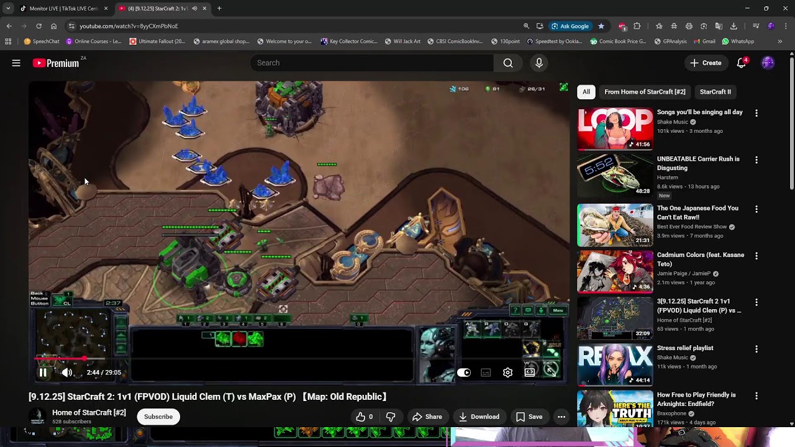The width and height of the screenshot is (795, 447).
Task: Open options for Songs you'll be singing video
Action: (x=756, y=113)
